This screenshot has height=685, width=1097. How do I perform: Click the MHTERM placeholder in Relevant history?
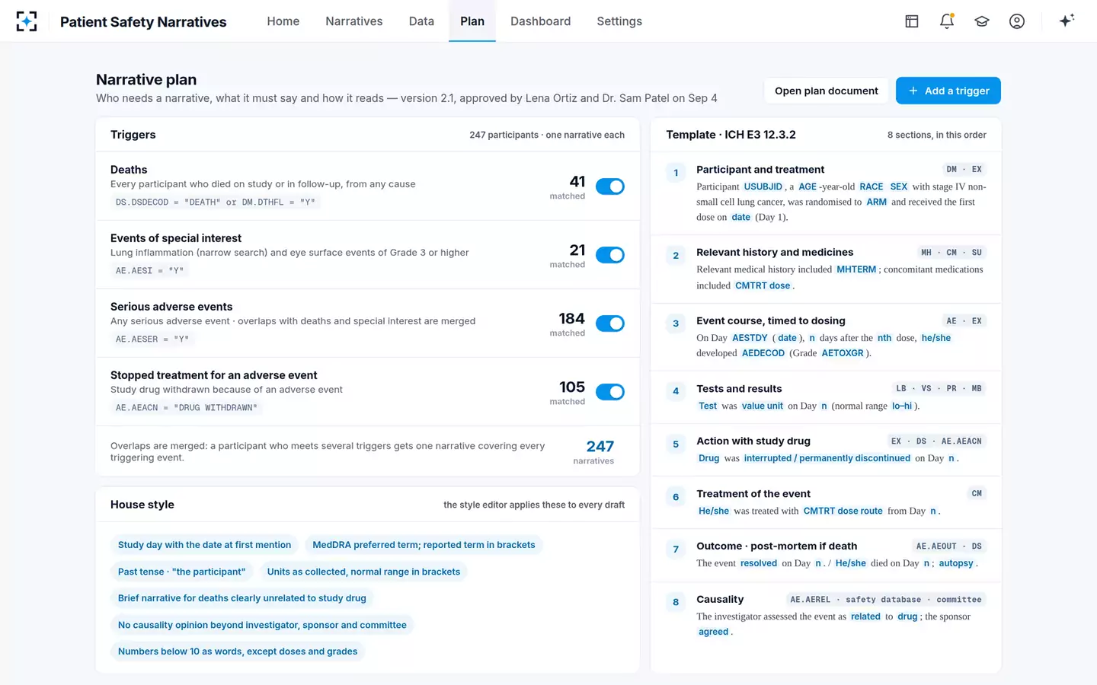[x=856, y=269]
